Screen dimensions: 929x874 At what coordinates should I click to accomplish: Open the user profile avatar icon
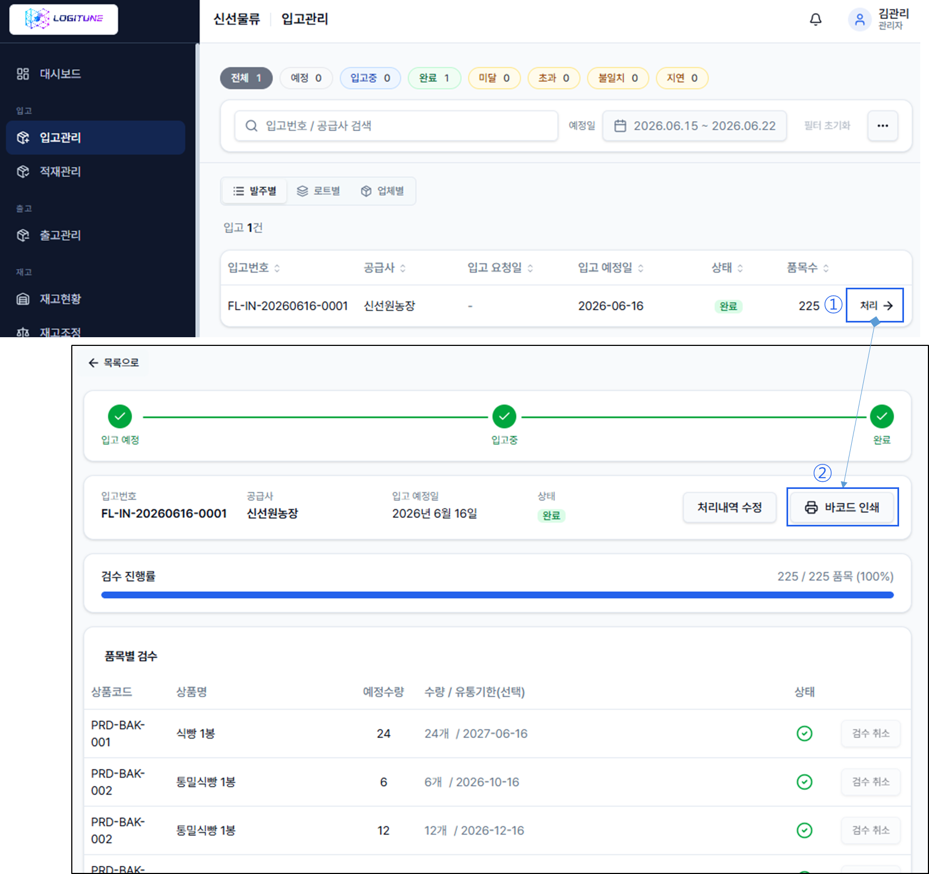click(859, 20)
